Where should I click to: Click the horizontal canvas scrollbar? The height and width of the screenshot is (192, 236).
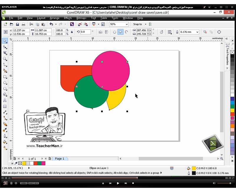coord(171,159)
